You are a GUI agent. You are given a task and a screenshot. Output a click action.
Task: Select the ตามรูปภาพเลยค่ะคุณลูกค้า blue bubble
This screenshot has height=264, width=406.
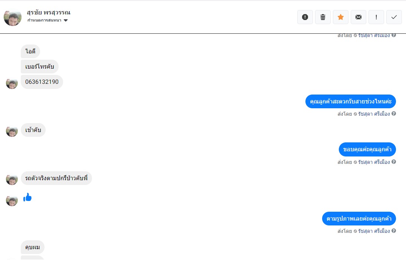359,218
